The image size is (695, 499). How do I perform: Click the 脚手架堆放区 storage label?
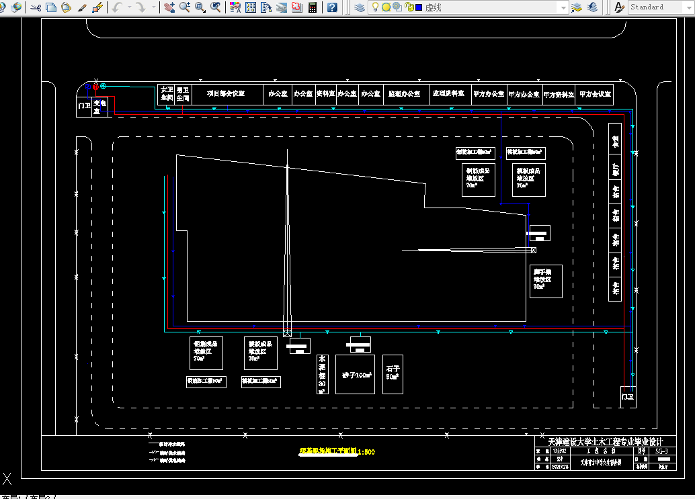[542, 279]
